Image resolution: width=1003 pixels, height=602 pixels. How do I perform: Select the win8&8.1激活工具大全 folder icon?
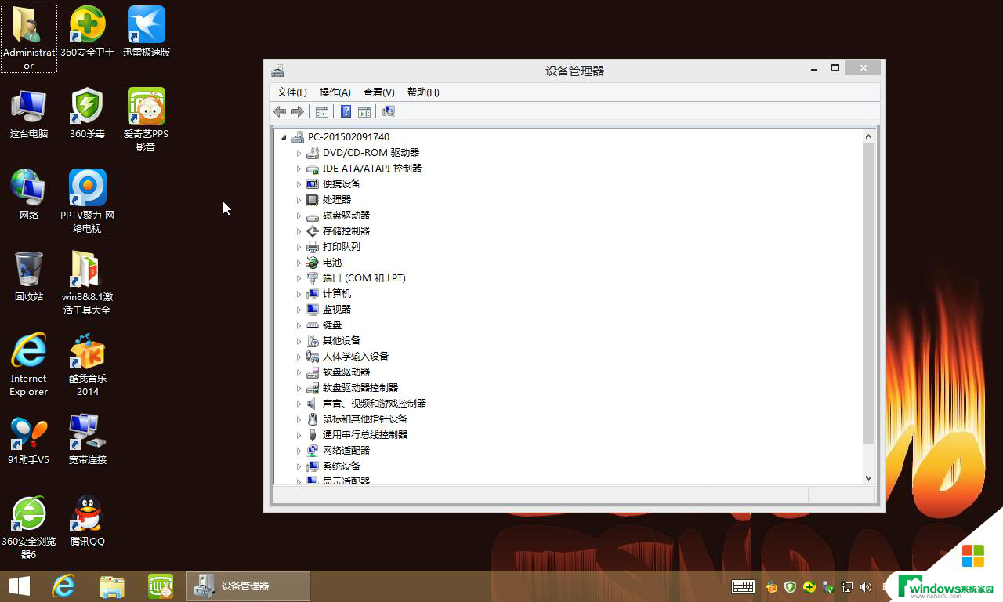87,283
